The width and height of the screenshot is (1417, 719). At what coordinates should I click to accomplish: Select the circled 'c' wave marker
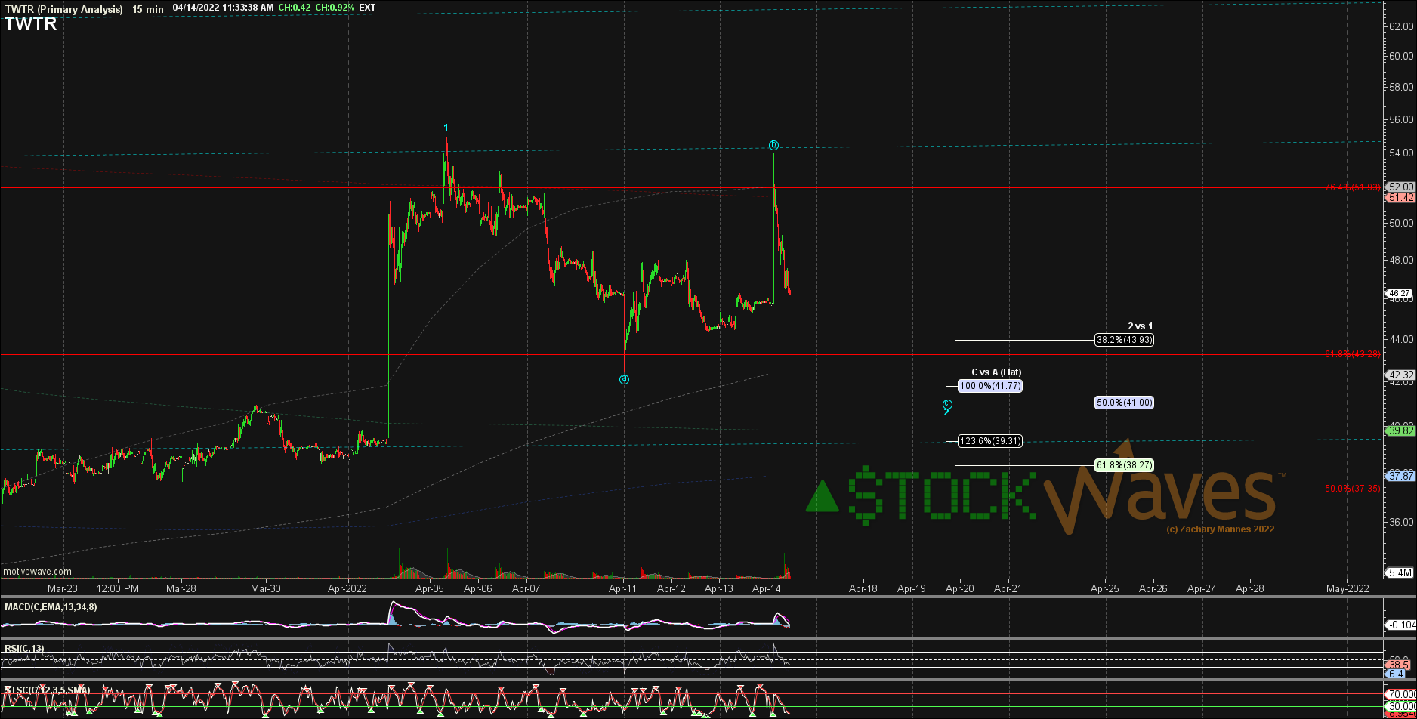(947, 404)
